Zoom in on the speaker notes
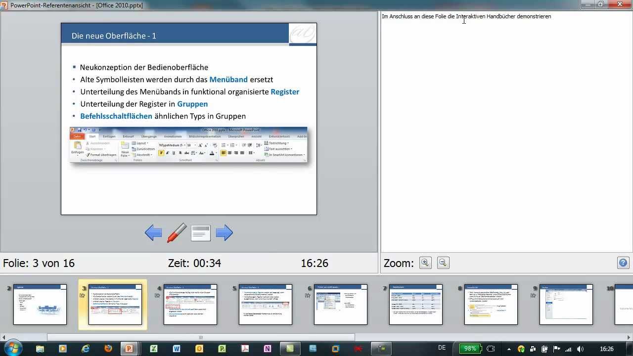The height and width of the screenshot is (356, 633). 425,263
